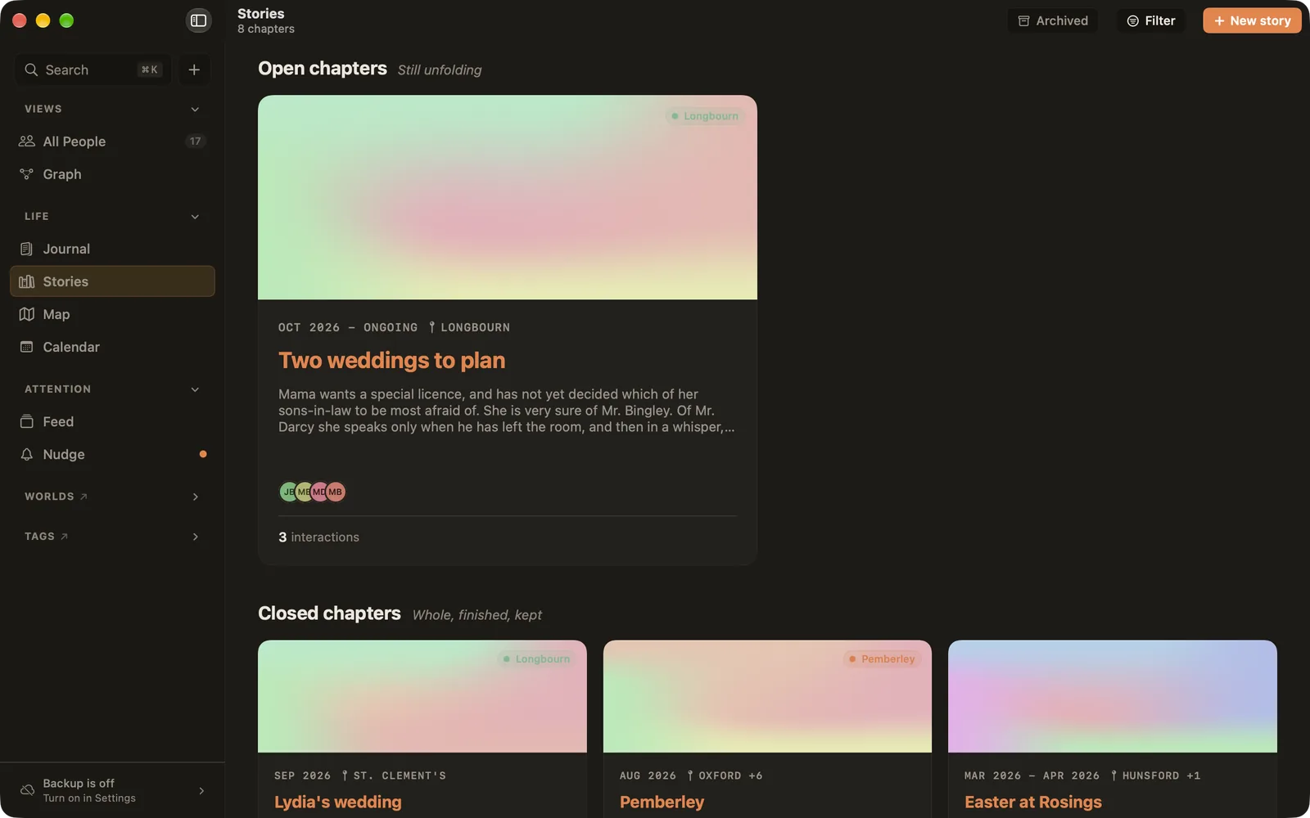The width and height of the screenshot is (1310, 818).
Task: Collapse the Views section chevron
Action: 195,109
